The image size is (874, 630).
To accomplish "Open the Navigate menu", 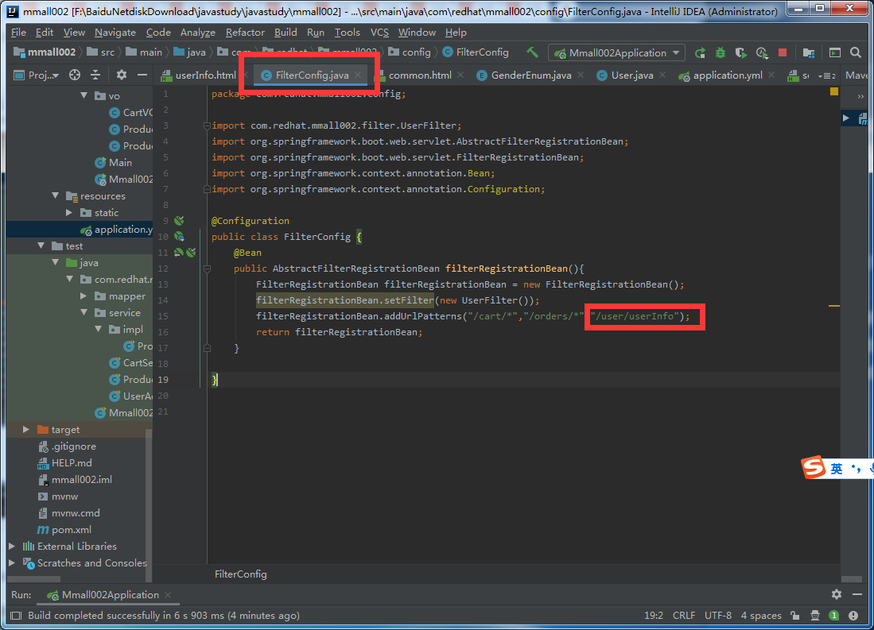I will click(115, 33).
